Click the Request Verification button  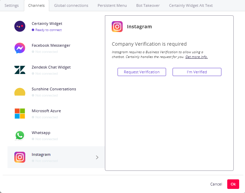click(x=142, y=72)
